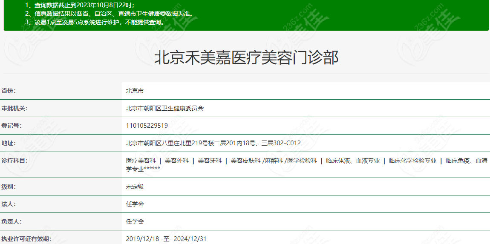Click the clinic title 北京禾美嘉医疗美容门诊部

[x=246, y=58]
